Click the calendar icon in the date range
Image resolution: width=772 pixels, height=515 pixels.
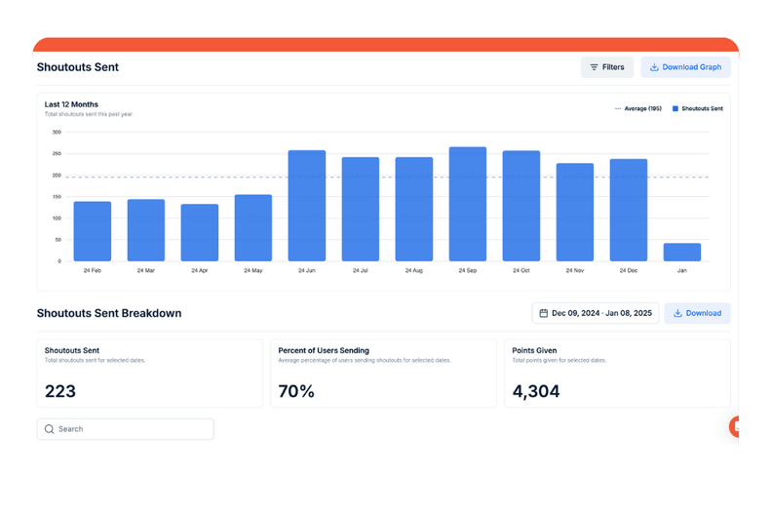544,313
